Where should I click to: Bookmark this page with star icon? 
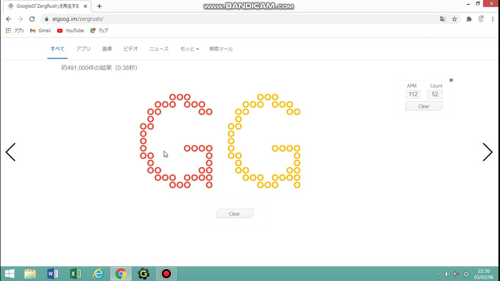(x=454, y=19)
